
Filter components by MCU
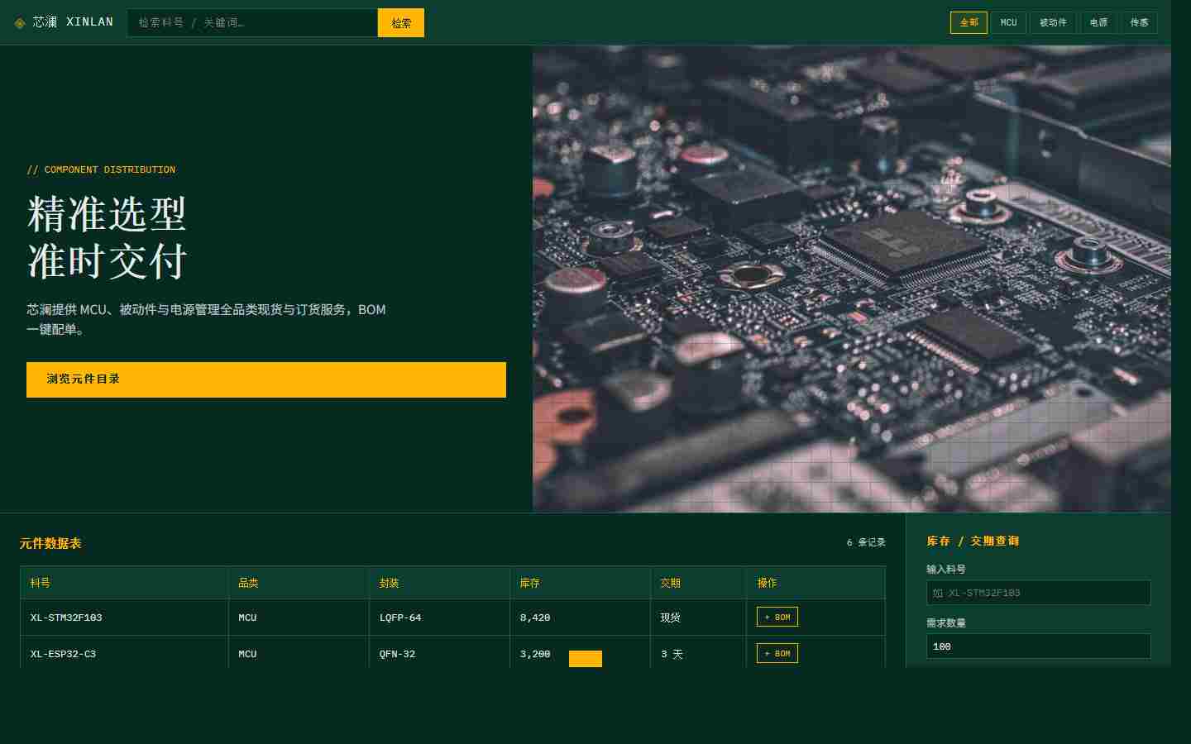pos(1008,22)
